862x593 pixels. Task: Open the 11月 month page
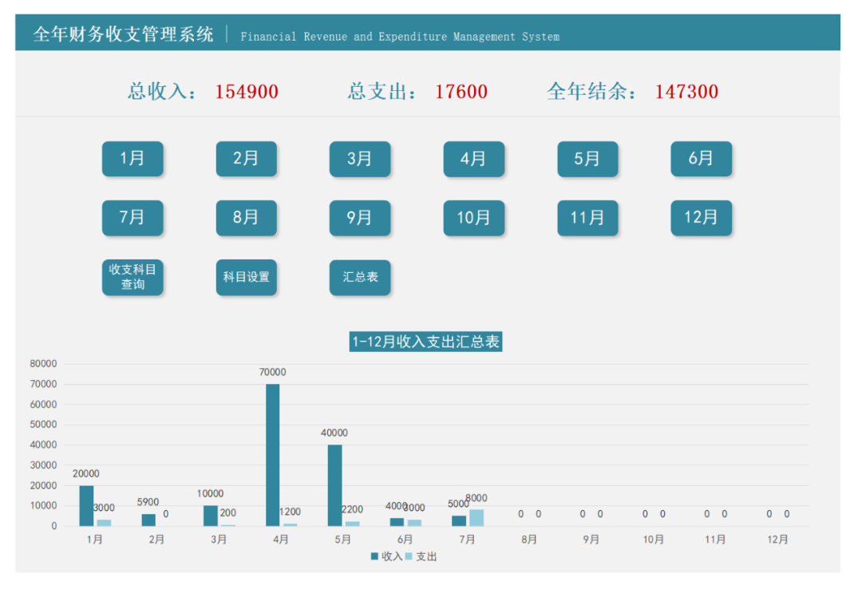click(587, 218)
